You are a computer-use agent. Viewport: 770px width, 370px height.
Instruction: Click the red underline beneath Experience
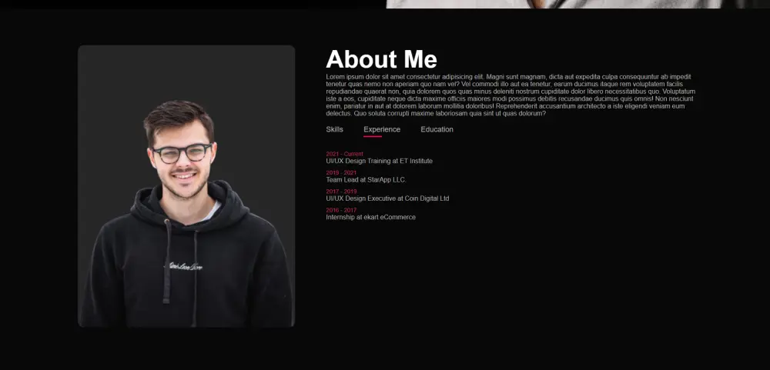pos(373,136)
